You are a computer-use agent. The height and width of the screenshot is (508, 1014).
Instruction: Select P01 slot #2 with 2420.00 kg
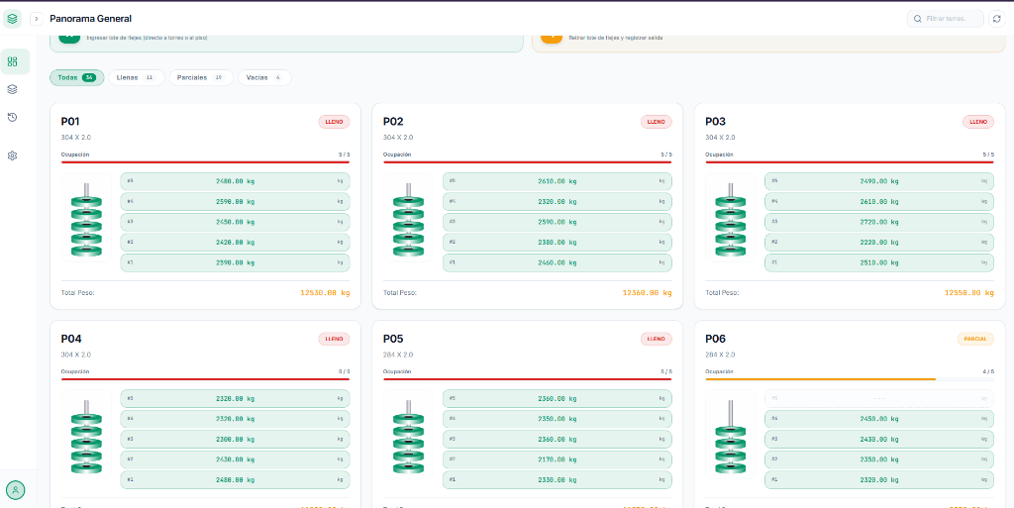(x=236, y=243)
